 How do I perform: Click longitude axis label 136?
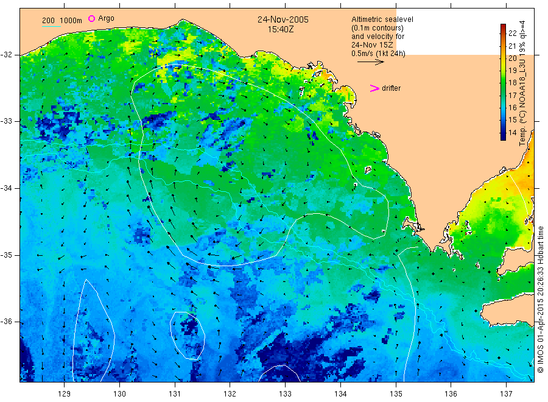pyautogui.click(x=451, y=394)
